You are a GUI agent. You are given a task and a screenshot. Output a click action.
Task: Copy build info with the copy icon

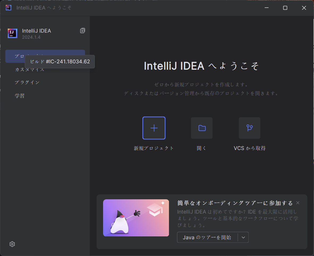pos(82,30)
